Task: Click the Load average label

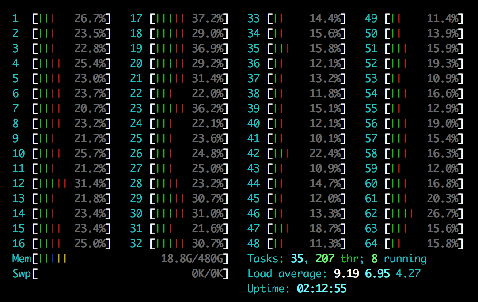Action: coord(287,274)
